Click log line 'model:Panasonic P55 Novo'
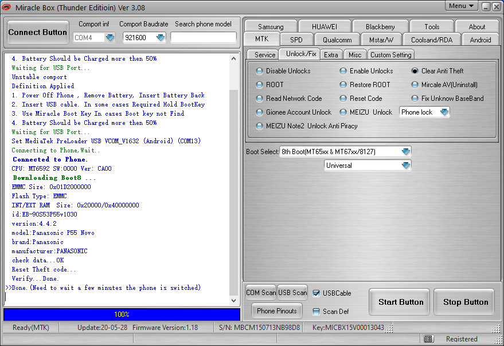The width and height of the screenshot is (504, 346). pos(53,233)
